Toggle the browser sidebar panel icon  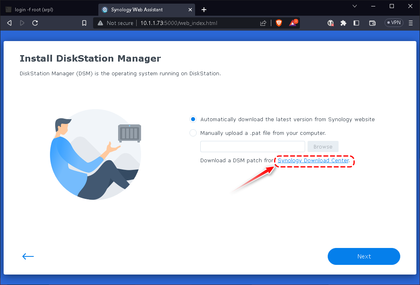356,23
